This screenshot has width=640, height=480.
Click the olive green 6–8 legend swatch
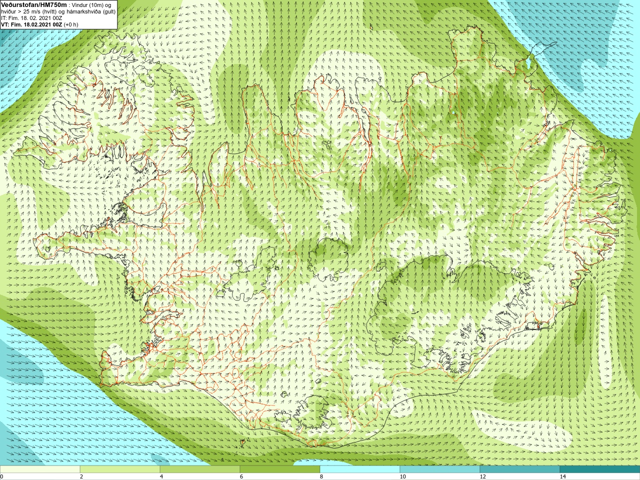pyautogui.click(x=280, y=469)
